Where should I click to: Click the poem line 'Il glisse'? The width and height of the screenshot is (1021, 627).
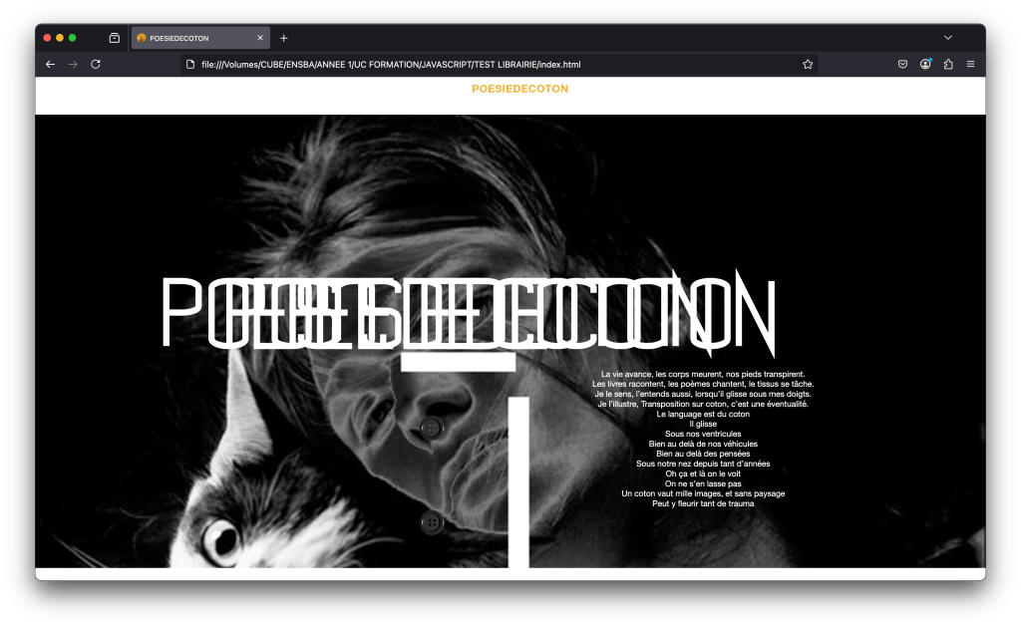(x=703, y=424)
